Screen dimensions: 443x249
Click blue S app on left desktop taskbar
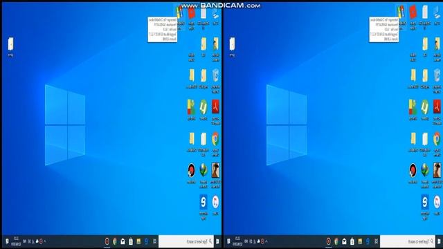click(146, 241)
